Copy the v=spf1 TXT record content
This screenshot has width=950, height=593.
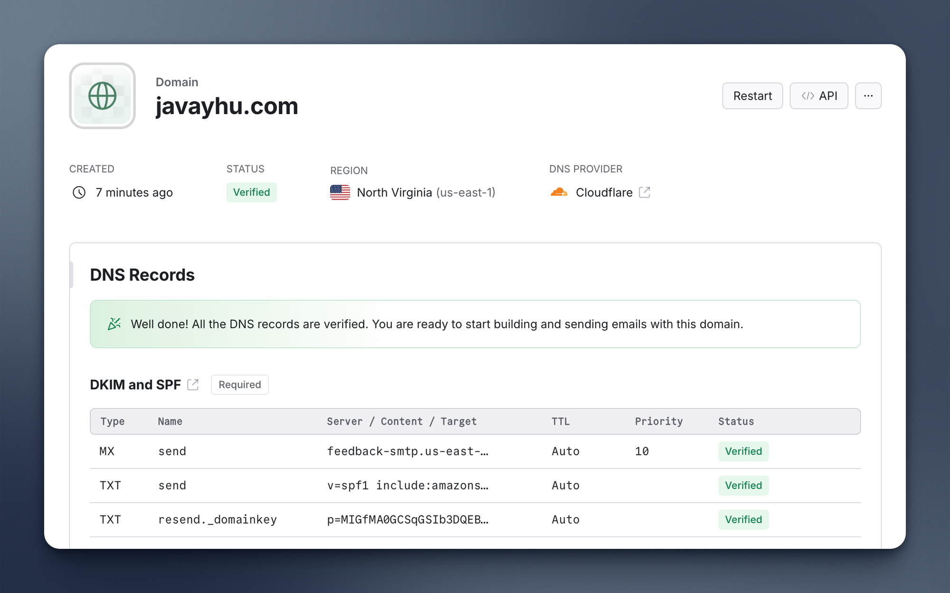pos(407,486)
